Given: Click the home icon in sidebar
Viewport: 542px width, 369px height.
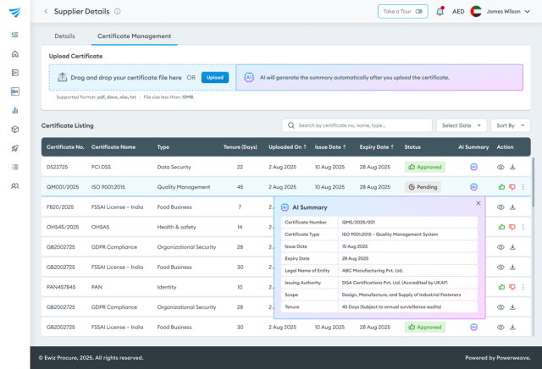Looking at the screenshot, I should coord(15,54).
